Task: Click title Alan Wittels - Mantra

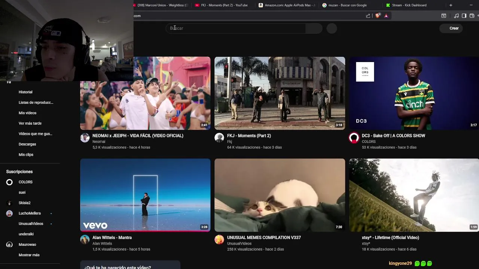Action: click(x=112, y=238)
